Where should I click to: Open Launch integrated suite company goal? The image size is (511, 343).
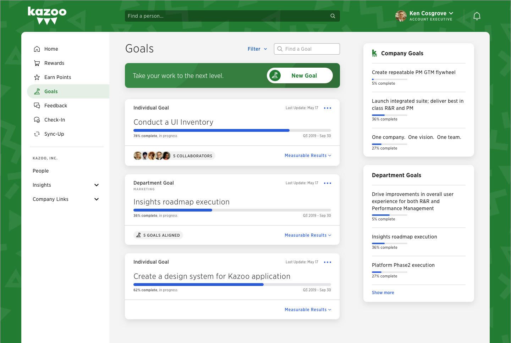418,105
